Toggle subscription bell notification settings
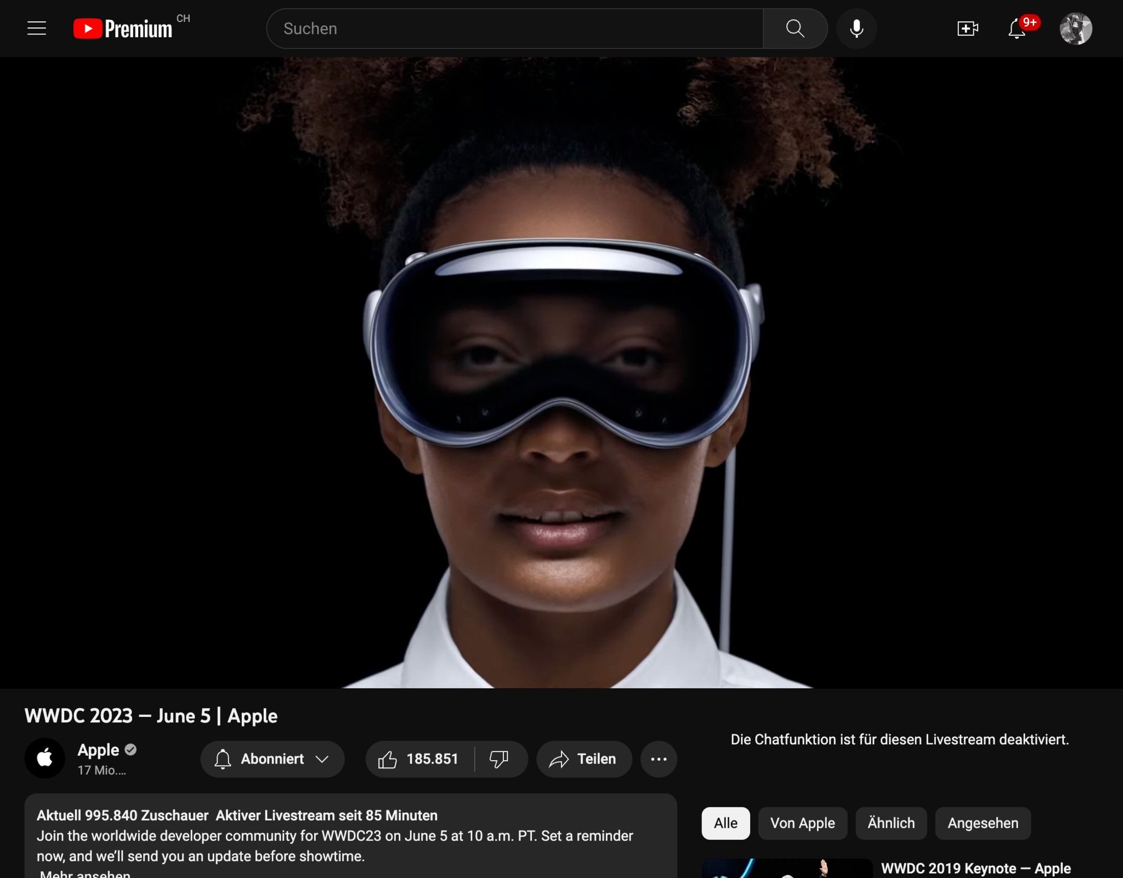Screen dimensions: 1123x878 (223, 759)
